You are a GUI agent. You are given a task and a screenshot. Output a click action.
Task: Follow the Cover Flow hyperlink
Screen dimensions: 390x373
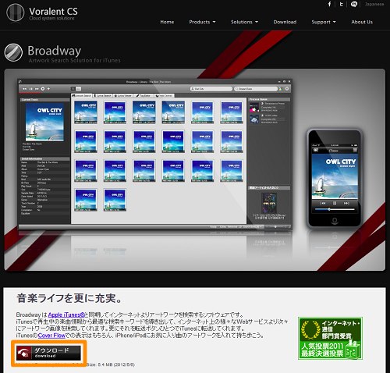pyautogui.click(x=51, y=336)
